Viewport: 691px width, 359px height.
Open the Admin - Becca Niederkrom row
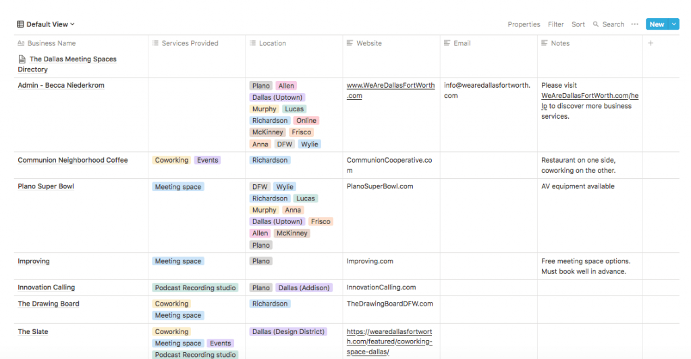pyautogui.click(x=61, y=86)
